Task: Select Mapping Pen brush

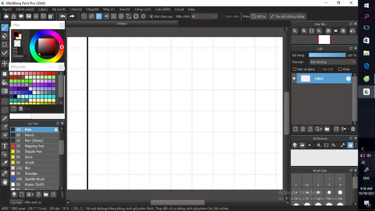Action: click(x=34, y=146)
